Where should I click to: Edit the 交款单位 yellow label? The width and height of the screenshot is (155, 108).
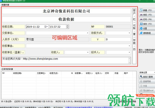pos(13,33)
